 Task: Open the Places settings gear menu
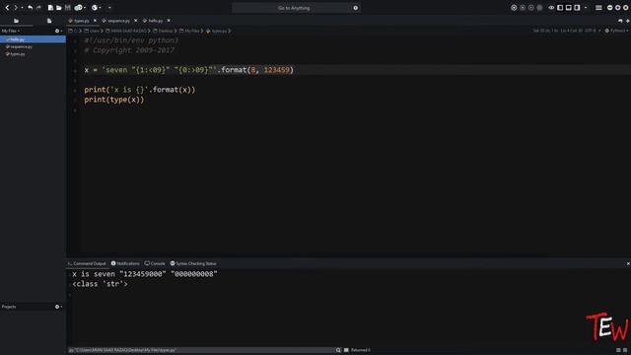pos(58,31)
